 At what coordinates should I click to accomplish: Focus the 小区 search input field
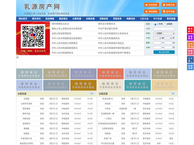point(164,29)
